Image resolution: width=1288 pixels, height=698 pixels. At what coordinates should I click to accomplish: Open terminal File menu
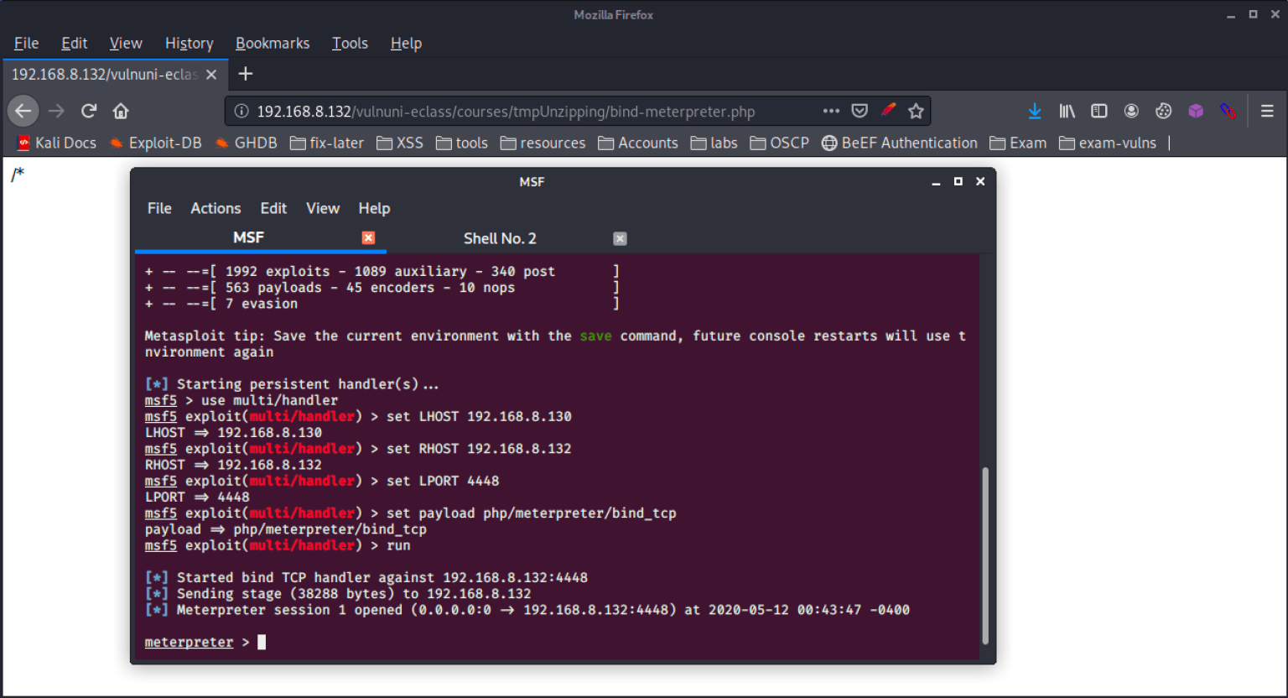pyautogui.click(x=159, y=208)
